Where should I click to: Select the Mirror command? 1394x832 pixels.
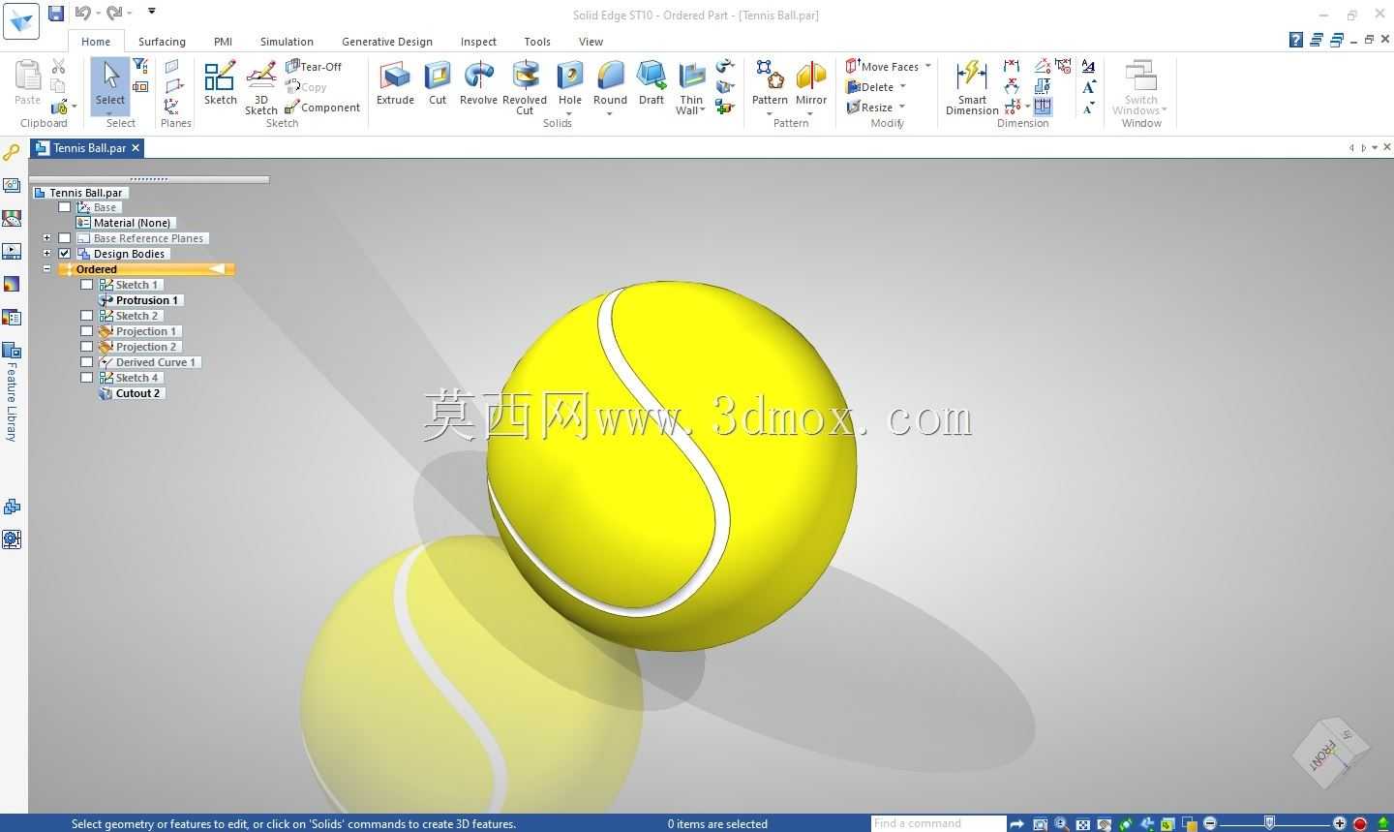[x=811, y=83]
